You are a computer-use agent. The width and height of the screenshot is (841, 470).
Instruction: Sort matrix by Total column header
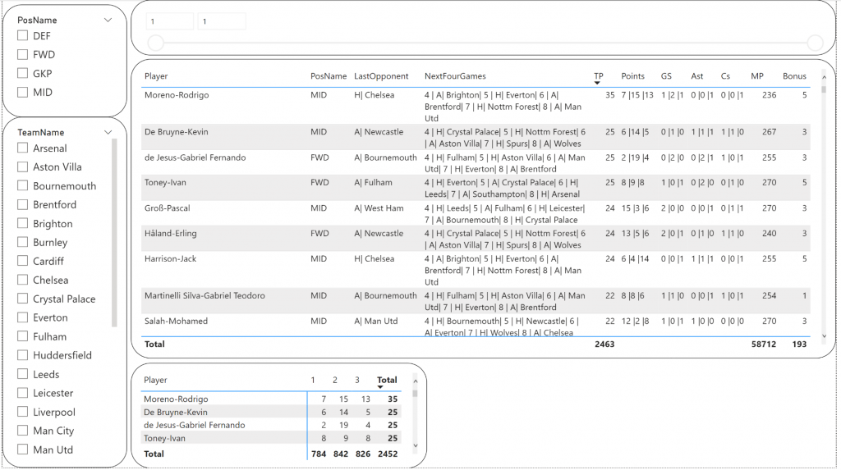click(x=387, y=380)
